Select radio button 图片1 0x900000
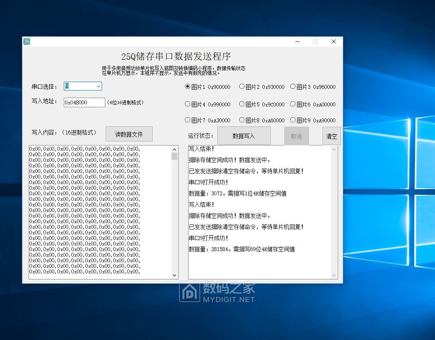The height and width of the screenshot is (340, 435). (x=187, y=86)
